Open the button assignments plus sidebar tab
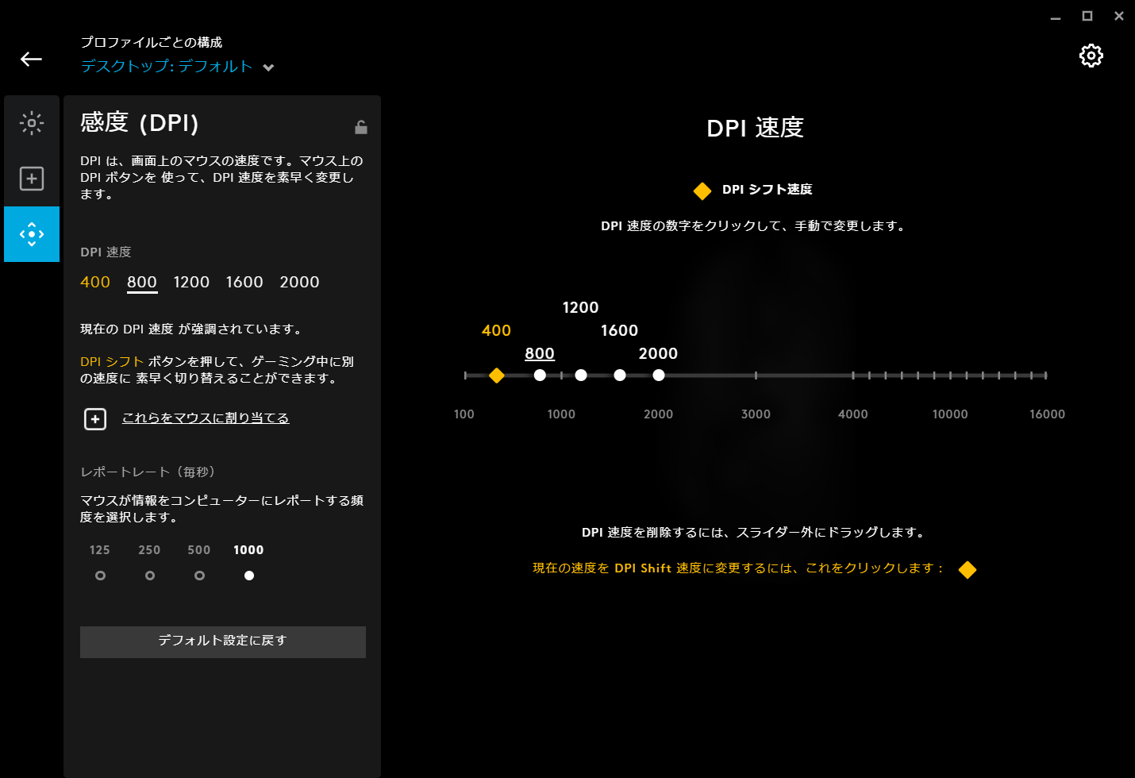This screenshot has height=778, width=1135. tap(32, 179)
